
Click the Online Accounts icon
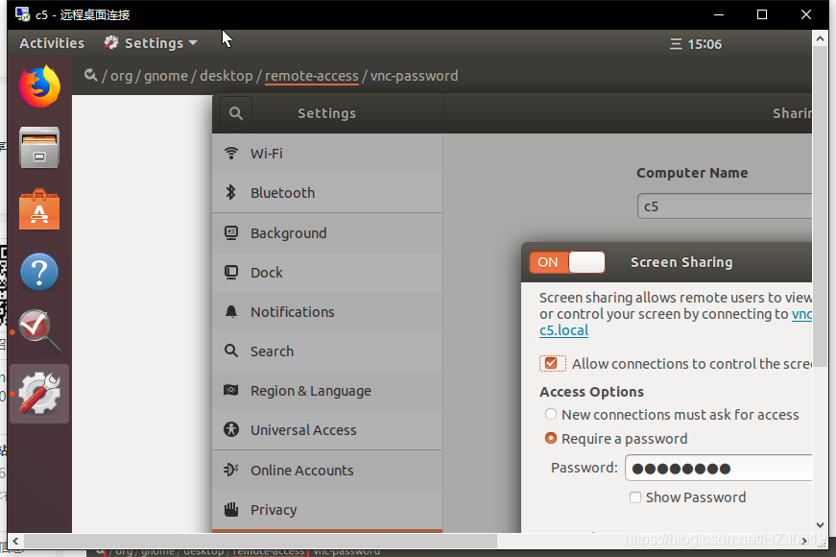(231, 470)
